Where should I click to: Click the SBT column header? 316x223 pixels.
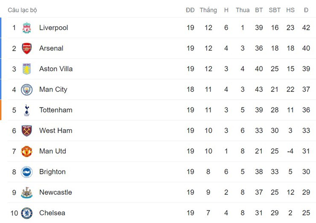pos(275,10)
